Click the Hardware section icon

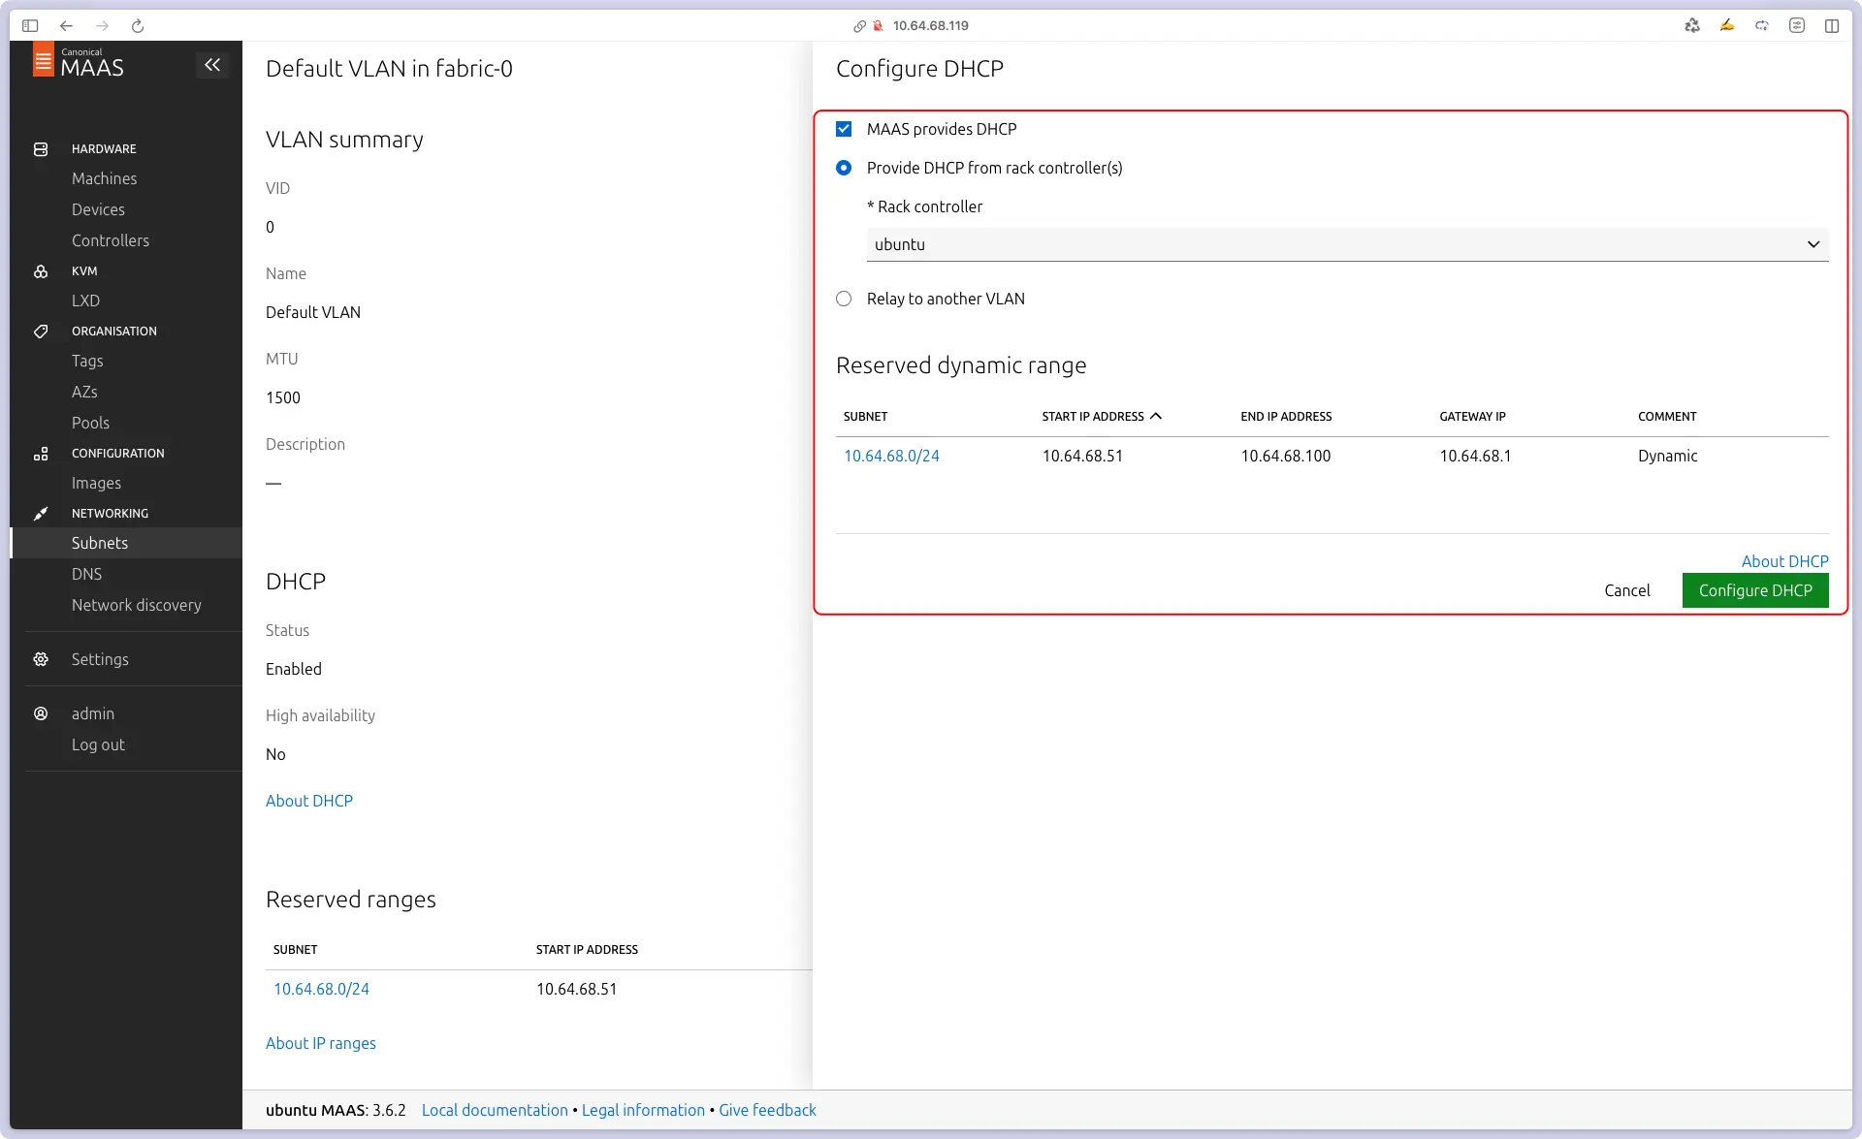41,149
